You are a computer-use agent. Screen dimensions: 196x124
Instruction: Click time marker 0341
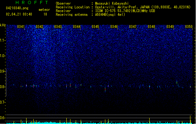coord(21,27)
